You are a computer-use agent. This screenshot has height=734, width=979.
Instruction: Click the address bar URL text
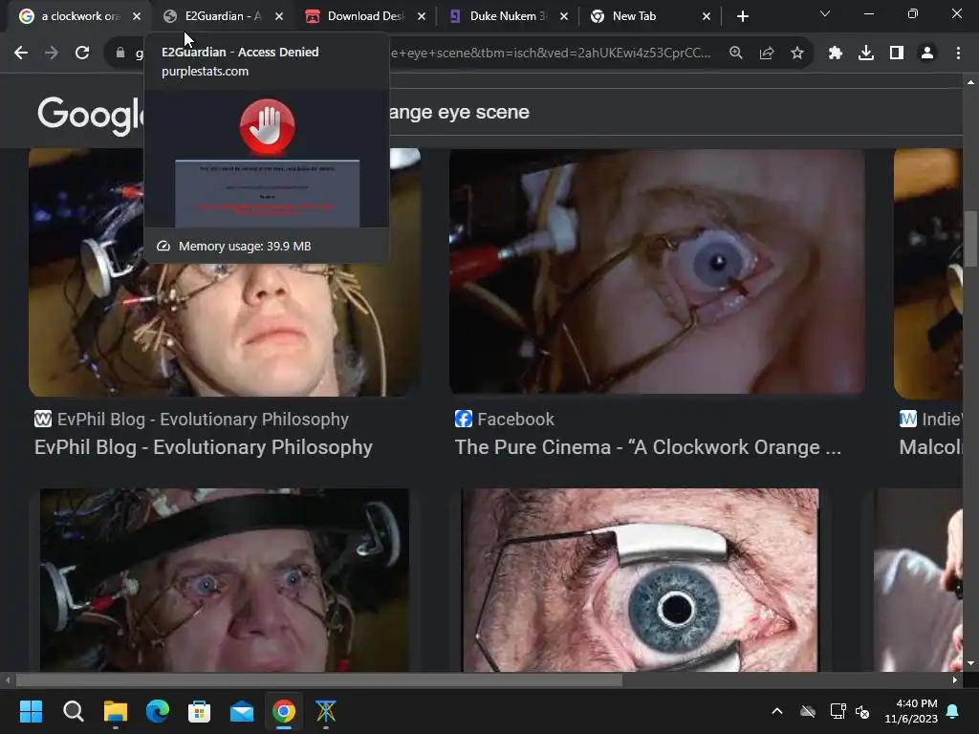click(x=550, y=53)
